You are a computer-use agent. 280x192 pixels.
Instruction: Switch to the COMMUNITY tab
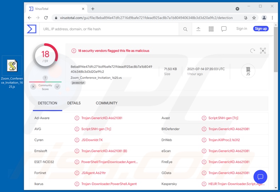(x=107, y=103)
